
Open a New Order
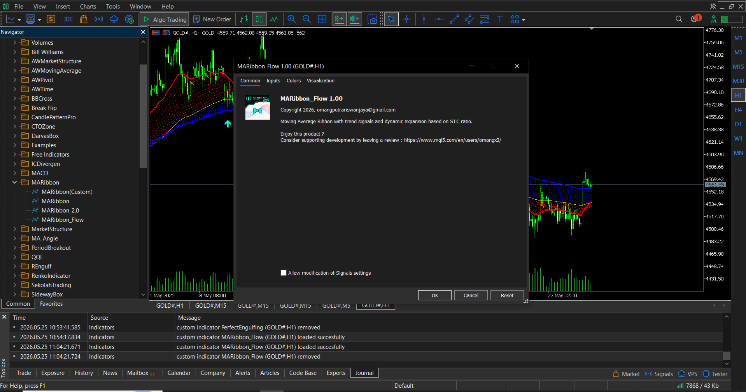point(212,19)
